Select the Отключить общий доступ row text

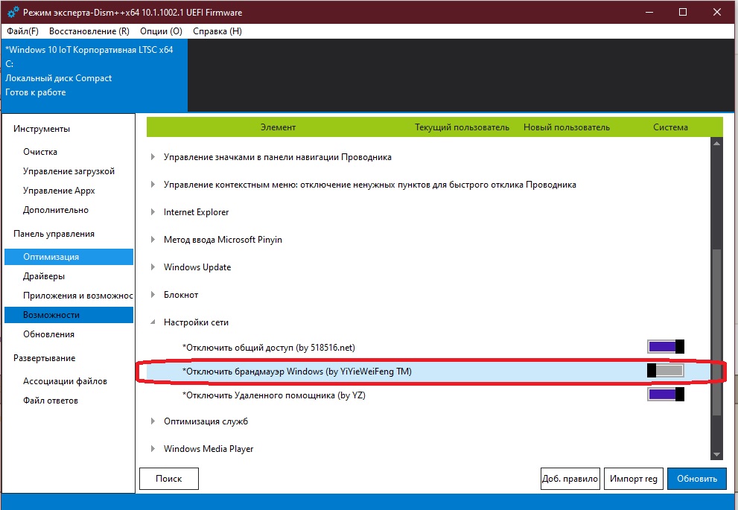(x=269, y=348)
